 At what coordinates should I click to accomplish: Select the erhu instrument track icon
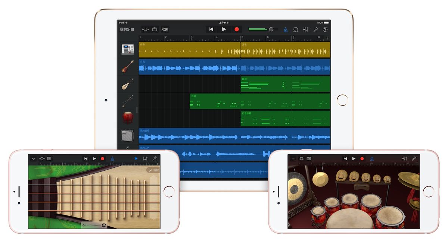coord(128,101)
